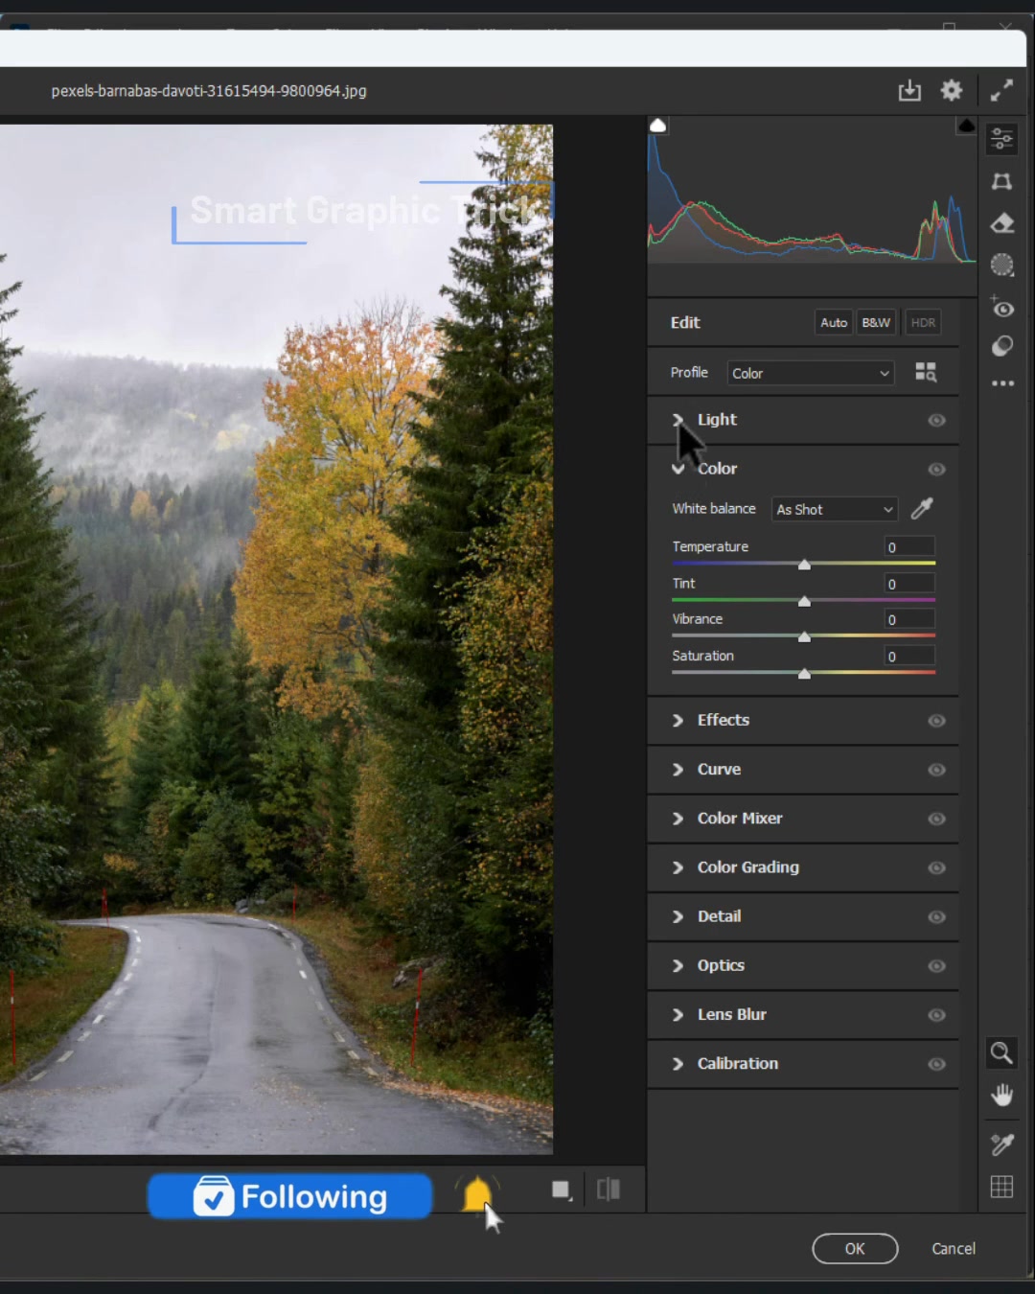Click the forest road image preview

coord(276,639)
